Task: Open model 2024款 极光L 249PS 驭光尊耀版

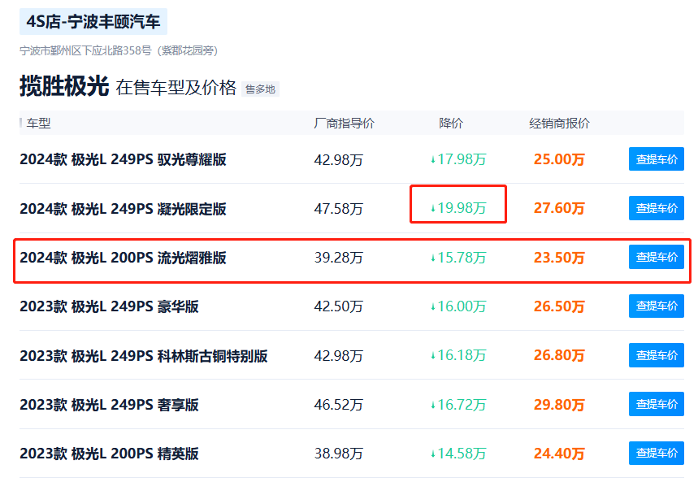Action: pyautogui.click(x=123, y=159)
